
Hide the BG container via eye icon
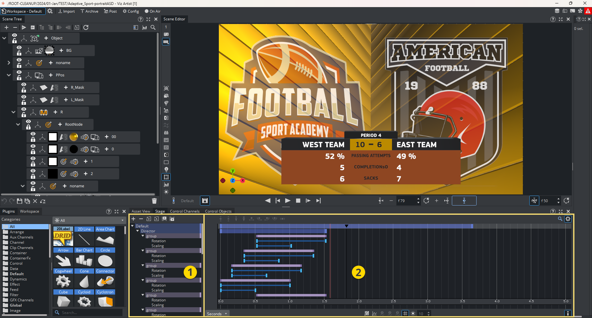tap(19, 48)
